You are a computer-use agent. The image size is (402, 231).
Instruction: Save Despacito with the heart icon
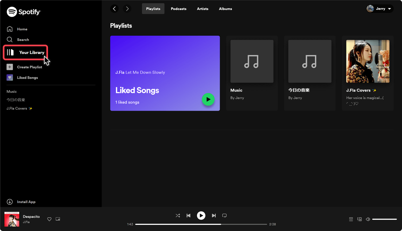49,219
